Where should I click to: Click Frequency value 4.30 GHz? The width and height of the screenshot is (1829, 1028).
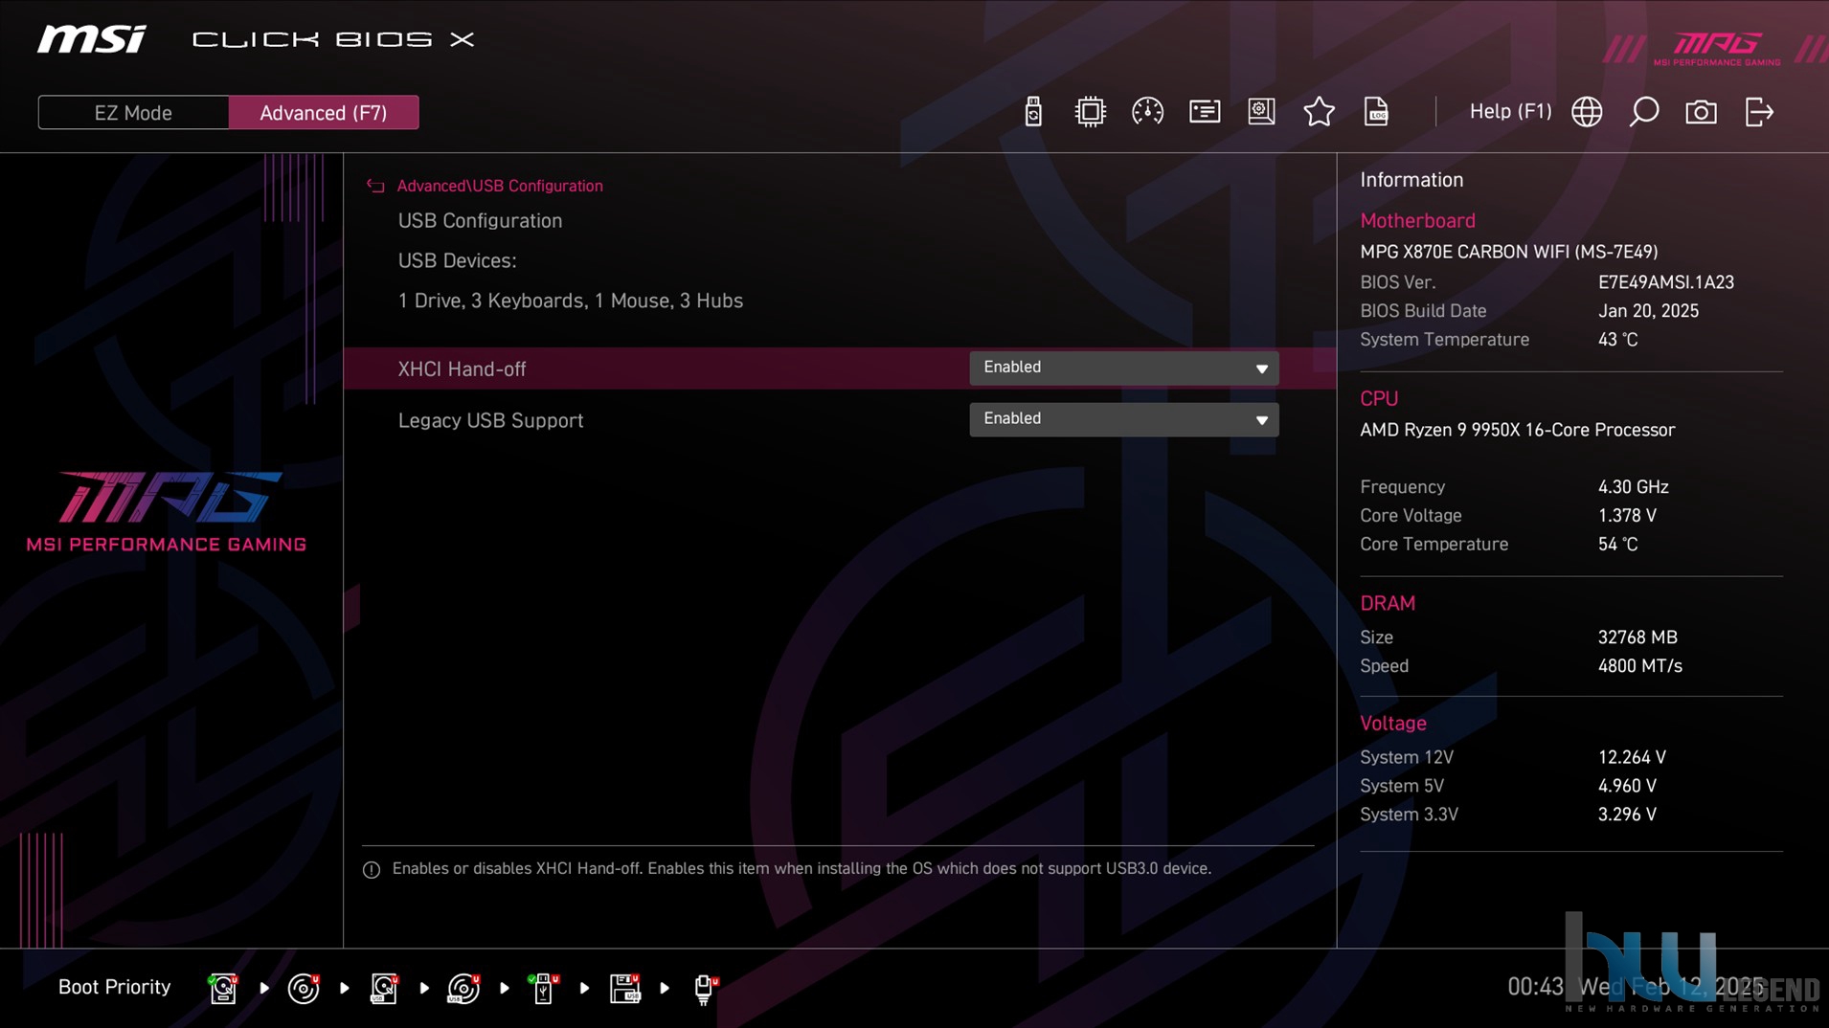pos(1633,487)
